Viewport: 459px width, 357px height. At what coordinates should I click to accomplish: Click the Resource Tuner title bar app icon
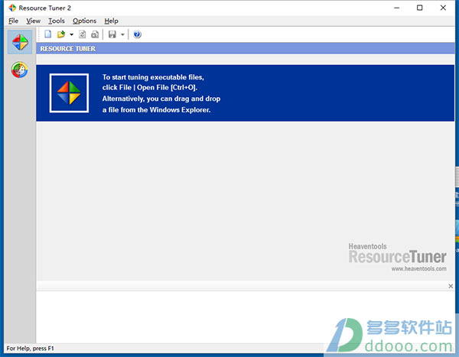[12, 8]
